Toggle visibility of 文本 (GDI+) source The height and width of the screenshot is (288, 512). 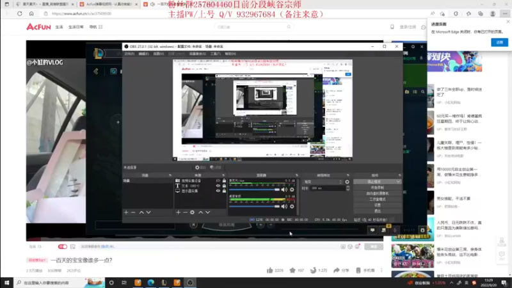coord(218,186)
